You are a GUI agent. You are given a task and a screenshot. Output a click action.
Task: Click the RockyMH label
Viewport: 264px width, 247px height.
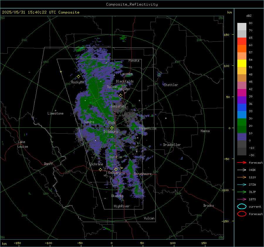(x=78, y=82)
